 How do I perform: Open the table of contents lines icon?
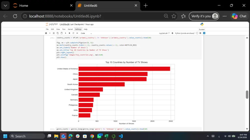pyautogui.click(x=200, y=33)
